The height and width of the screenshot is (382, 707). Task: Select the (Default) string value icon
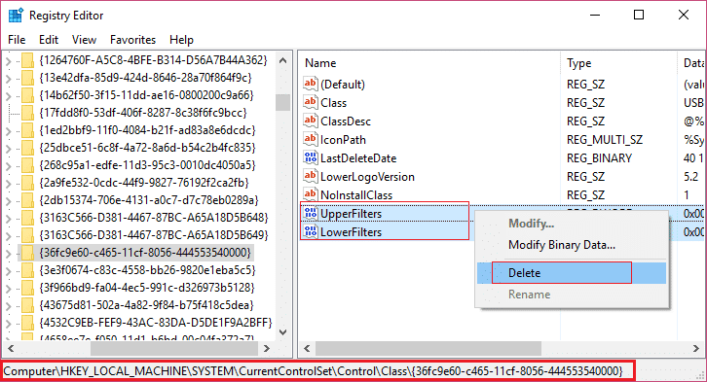click(x=311, y=85)
